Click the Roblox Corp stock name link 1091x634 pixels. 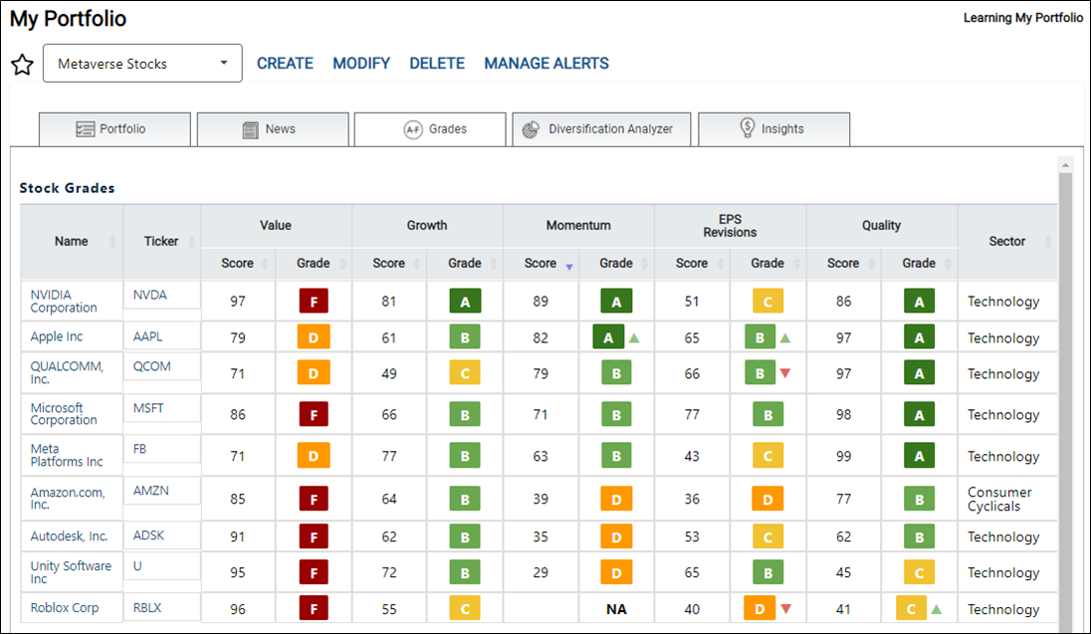point(65,607)
